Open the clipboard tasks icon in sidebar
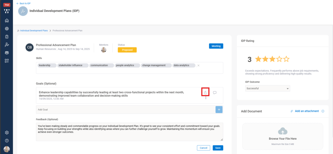The height and width of the screenshot is (154, 333). (7, 37)
